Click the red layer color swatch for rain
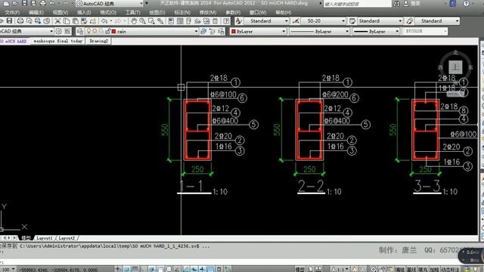 click(x=113, y=31)
